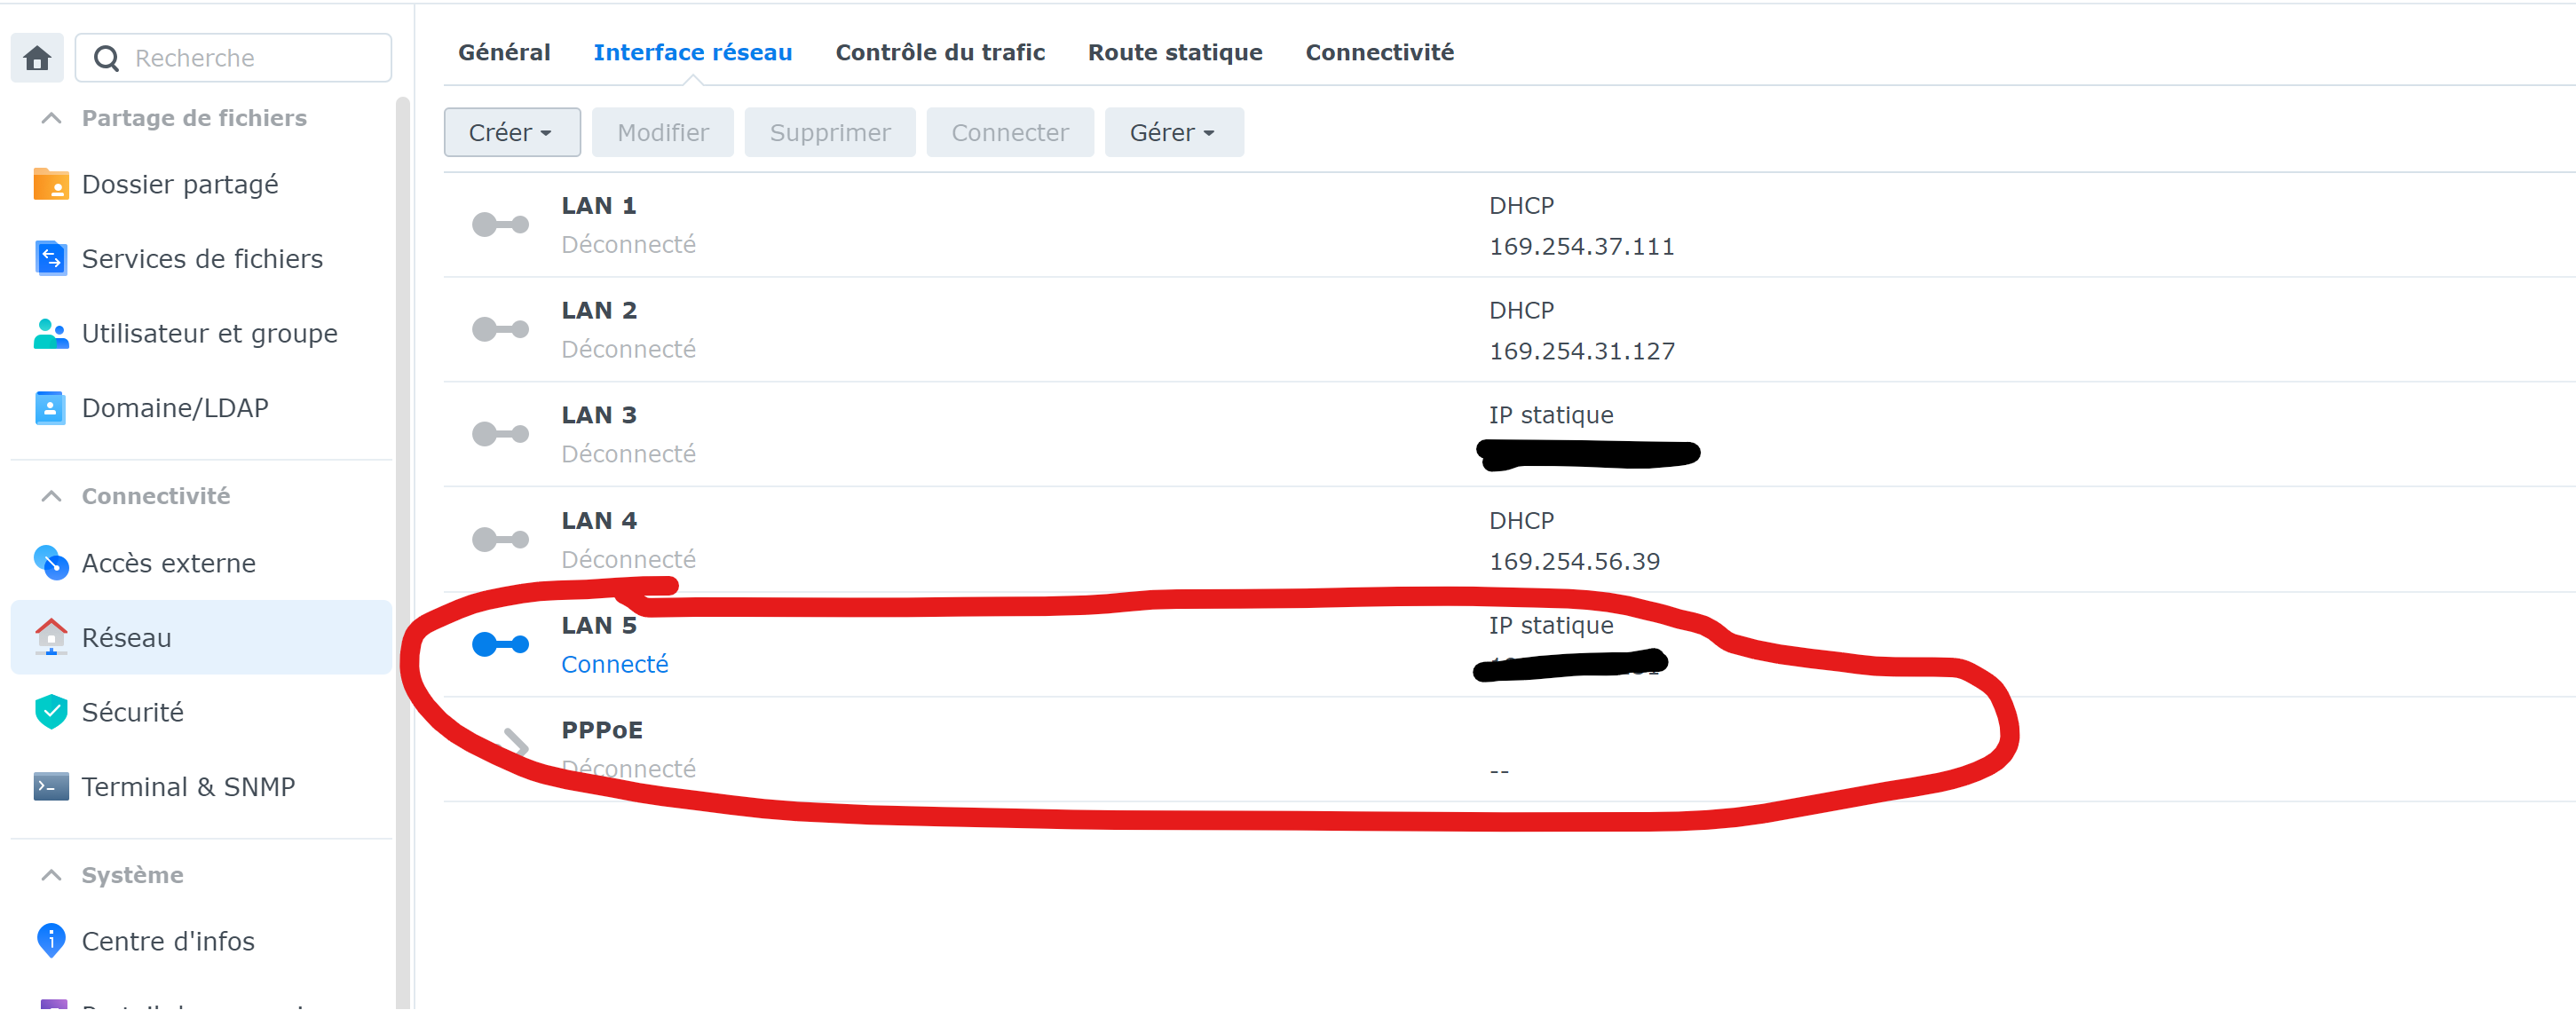2576x1010 pixels.
Task: Open the Créer dropdown button
Action: [x=511, y=133]
